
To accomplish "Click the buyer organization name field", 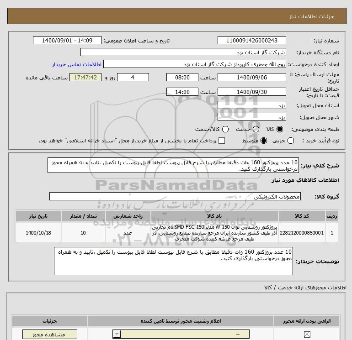I will point(183,52).
